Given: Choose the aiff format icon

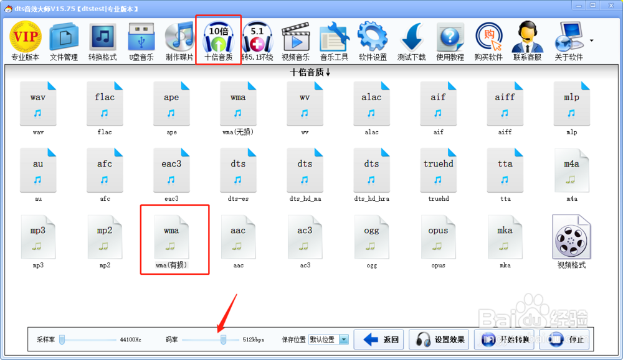Looking at the screenshot, I should tap(505, 108).
